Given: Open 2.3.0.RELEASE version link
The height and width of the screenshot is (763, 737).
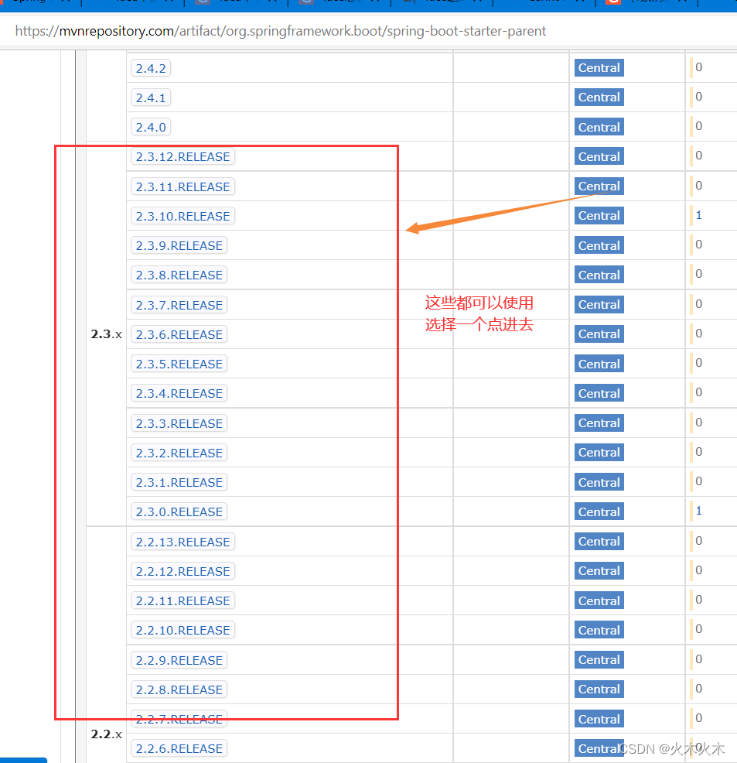Looking at the screenshot, I should 179,512.
